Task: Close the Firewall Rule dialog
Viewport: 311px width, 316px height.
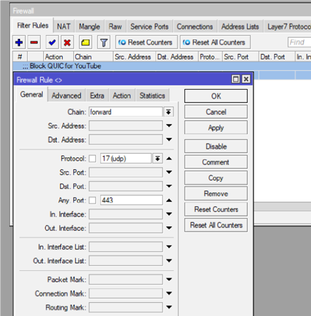Action: [246, 79]
